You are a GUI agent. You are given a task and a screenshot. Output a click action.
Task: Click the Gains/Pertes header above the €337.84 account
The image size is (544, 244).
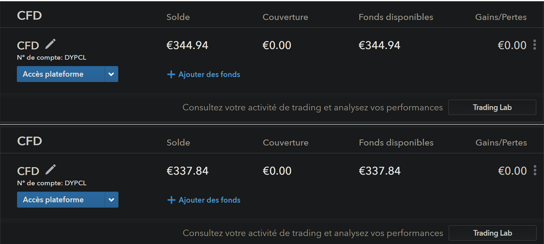point(501,143)
